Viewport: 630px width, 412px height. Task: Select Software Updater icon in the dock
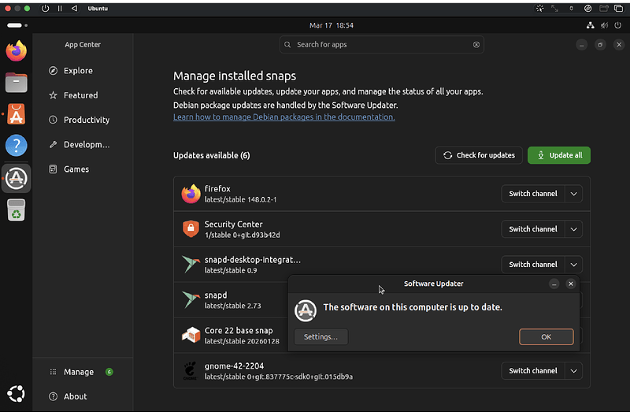coord(16,178)
